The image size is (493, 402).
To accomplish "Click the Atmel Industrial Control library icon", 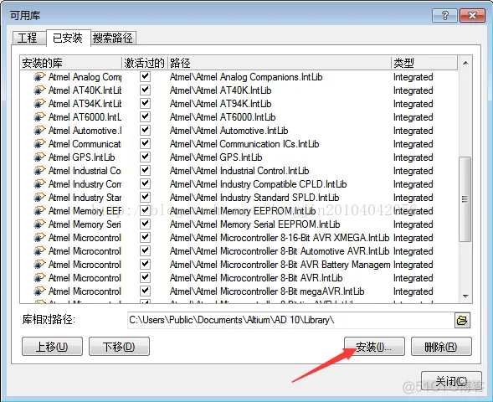I will [x=39, y=171].
